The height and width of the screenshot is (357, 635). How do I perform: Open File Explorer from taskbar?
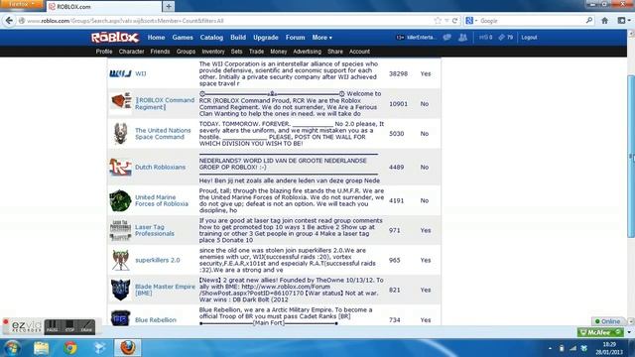pyautogui.click(x=42, y=348)
